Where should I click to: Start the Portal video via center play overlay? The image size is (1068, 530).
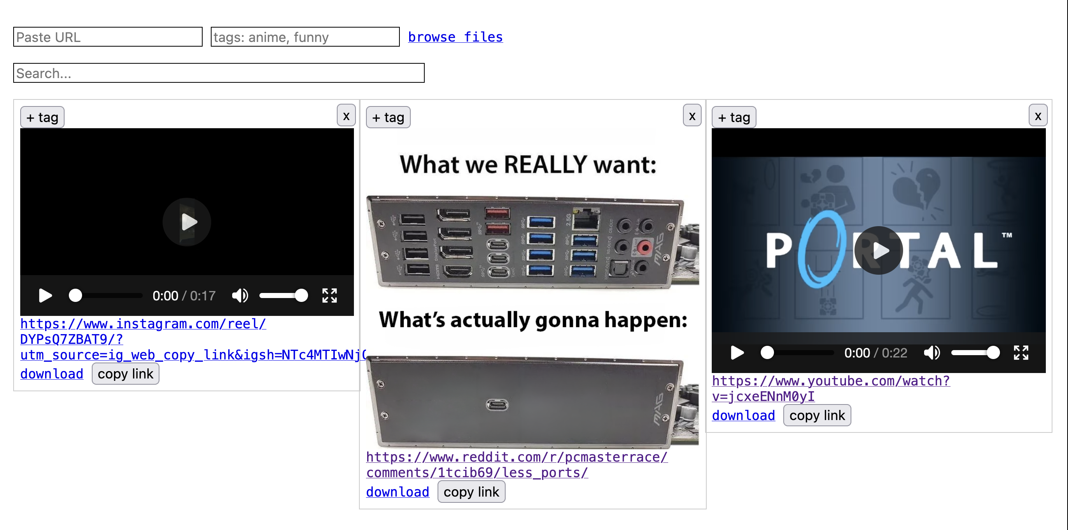point(879,251)
